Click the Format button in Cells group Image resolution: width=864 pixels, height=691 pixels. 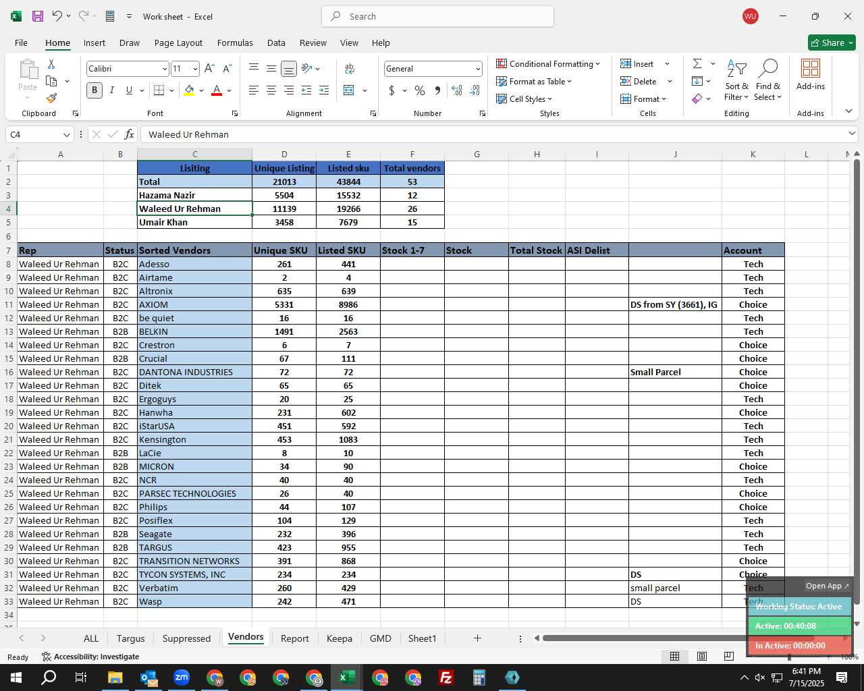(643, 99)
